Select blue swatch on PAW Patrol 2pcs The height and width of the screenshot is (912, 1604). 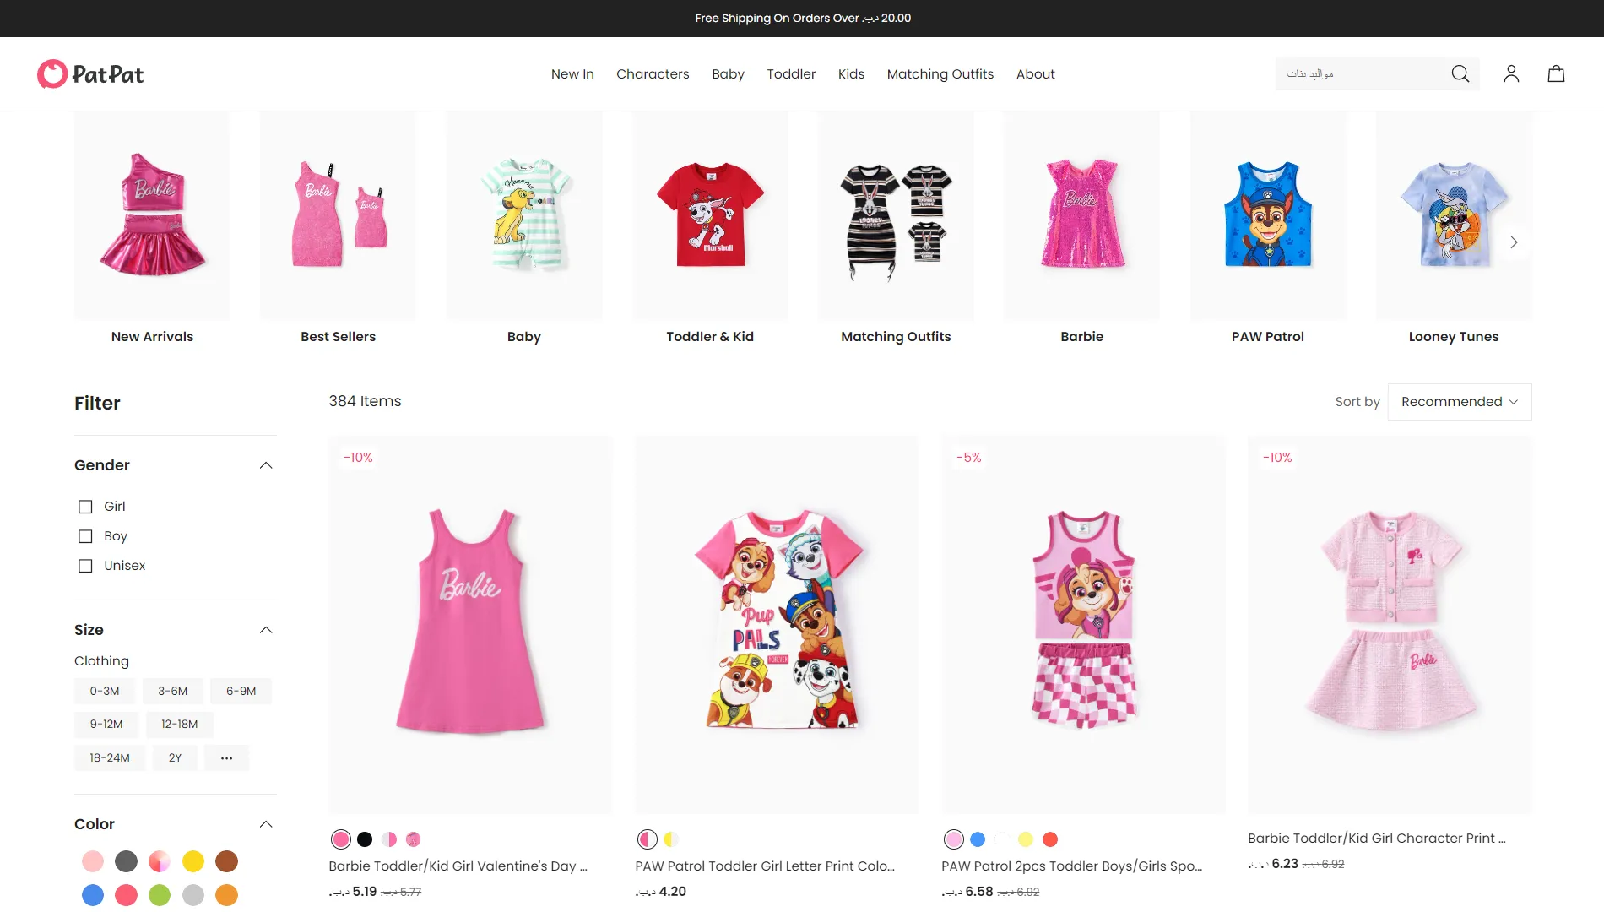coord(978,839)
